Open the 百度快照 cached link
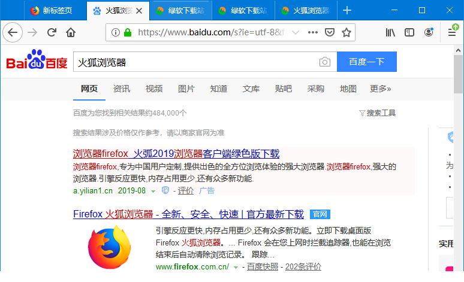The image size is (464, 282). [x=263, y=266]
